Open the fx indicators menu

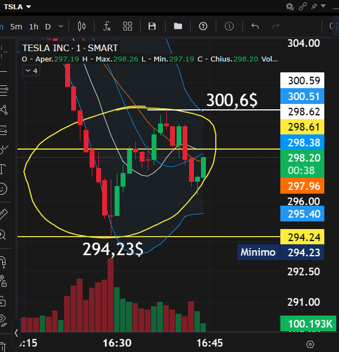[x=106, y=26]
